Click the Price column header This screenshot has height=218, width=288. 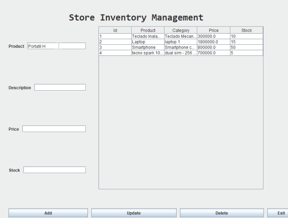pyautogui.click(x=214, y=30)
